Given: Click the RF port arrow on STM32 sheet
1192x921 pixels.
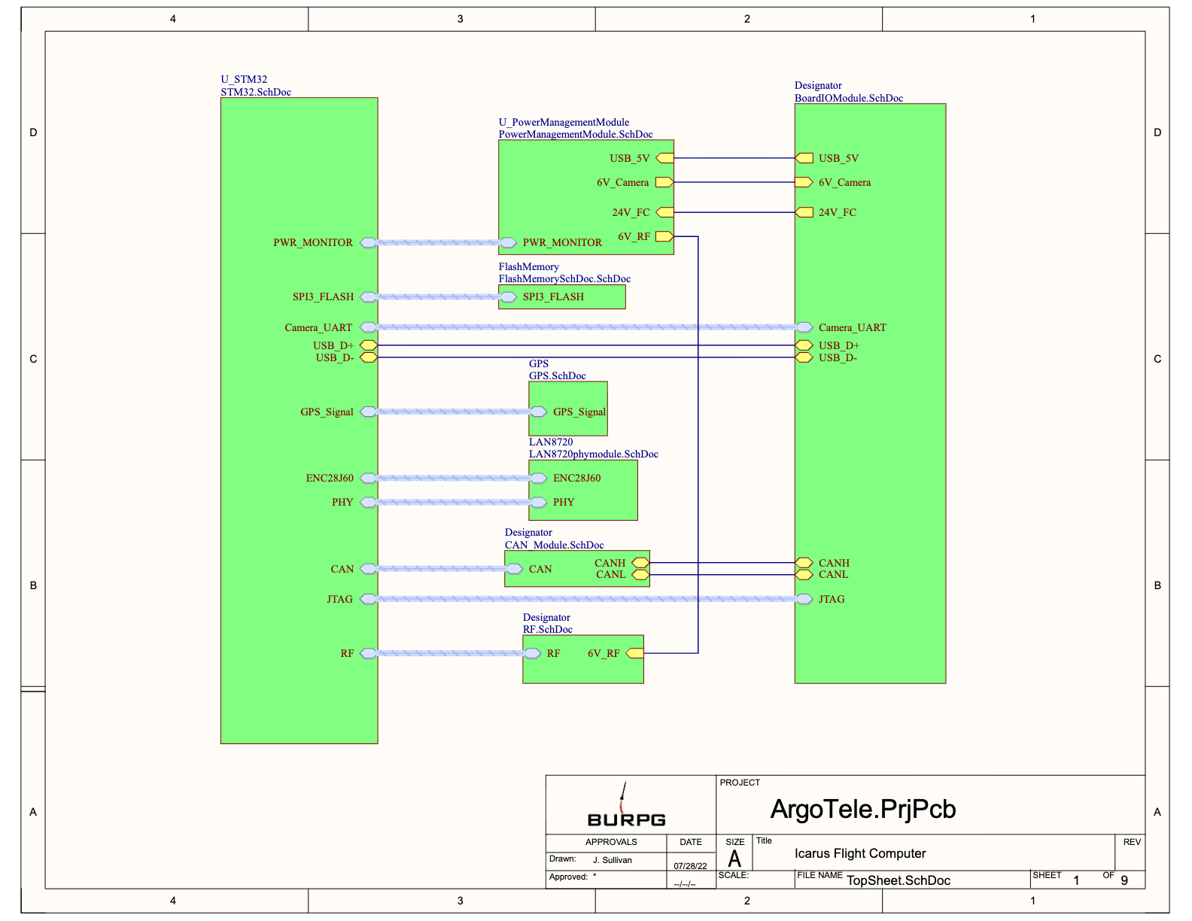Looking at the screenshot, I should tap(369, 653).
